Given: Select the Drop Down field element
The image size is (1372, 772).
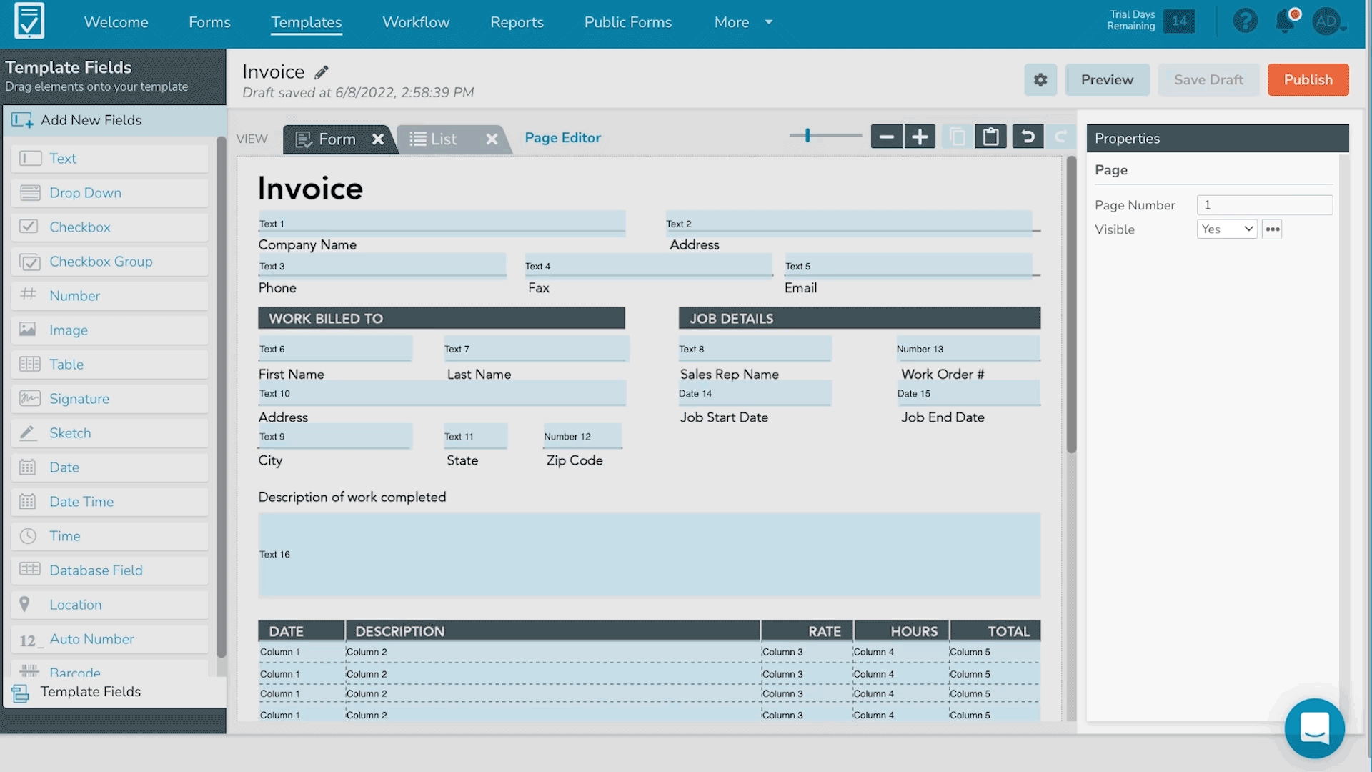Looking at the screenshot, I should click(109, 193).
